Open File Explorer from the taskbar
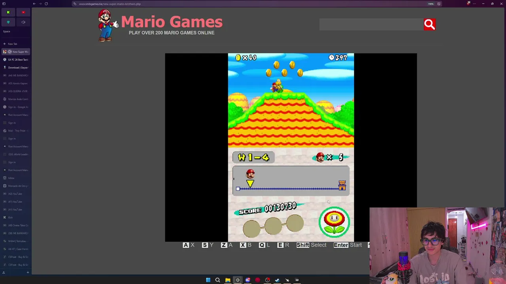Screen dimensions: 506x284 coord(228,280)
